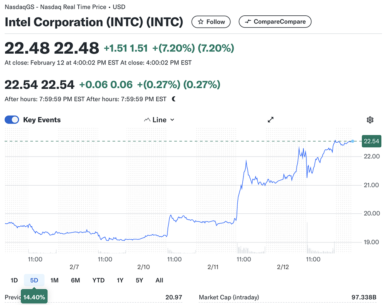Click the Market Cap (intraday) label
The height and width of the screenshot is (305, 384).
click(229, 297)
